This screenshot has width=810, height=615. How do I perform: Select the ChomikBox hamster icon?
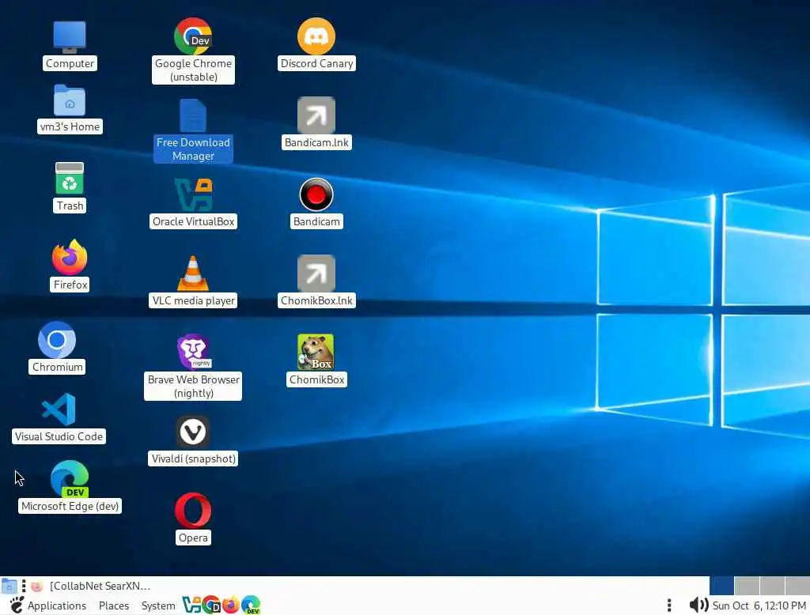[316, 353]
